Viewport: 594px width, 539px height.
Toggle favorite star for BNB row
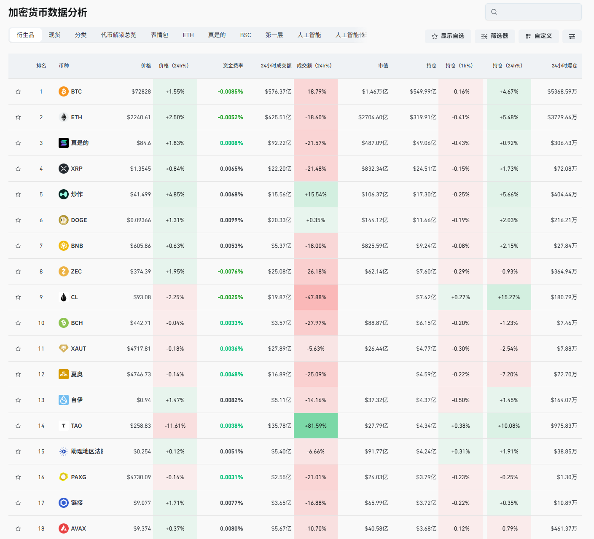pyautogui.click(x=18, y=246)
